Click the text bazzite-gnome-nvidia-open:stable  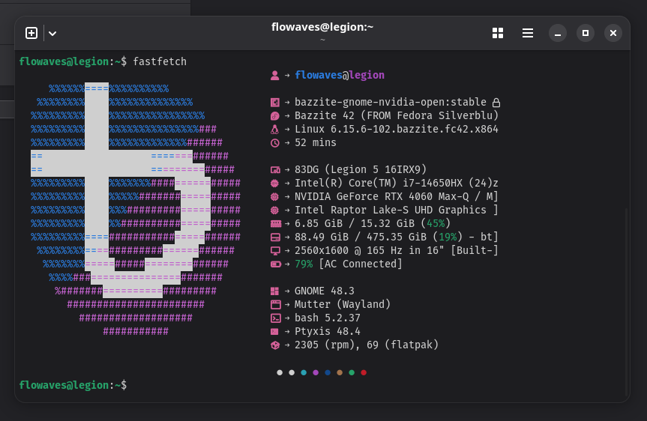point(391,103)
